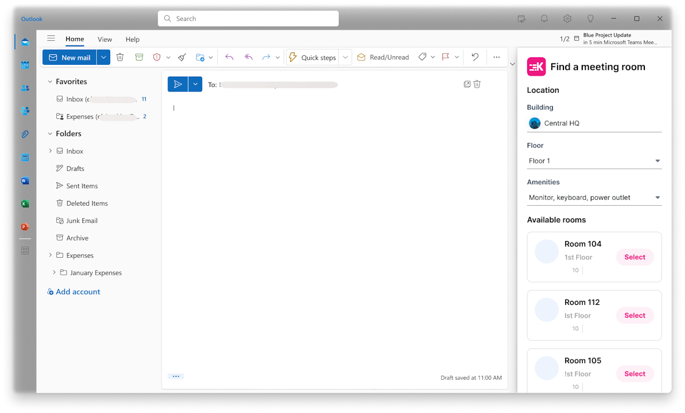This screenshot has height=413, width=685.
Task: Click the Delete trash icon in toolbar
Action: pos(120,57)
